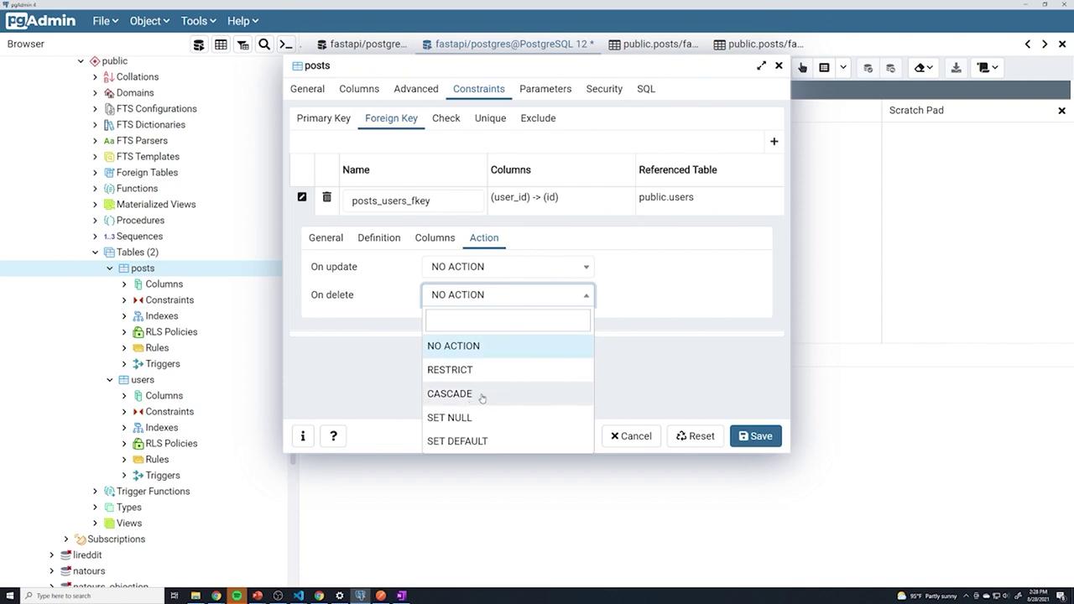Image resolution: width=1074 pixels, height=604 pixels.
Task: Expand the Collations tree node
Action: (96, 77)
